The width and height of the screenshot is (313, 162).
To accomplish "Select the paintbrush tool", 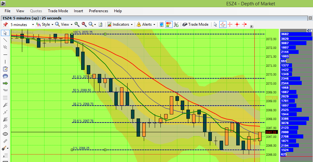I will tap(4, 148).
